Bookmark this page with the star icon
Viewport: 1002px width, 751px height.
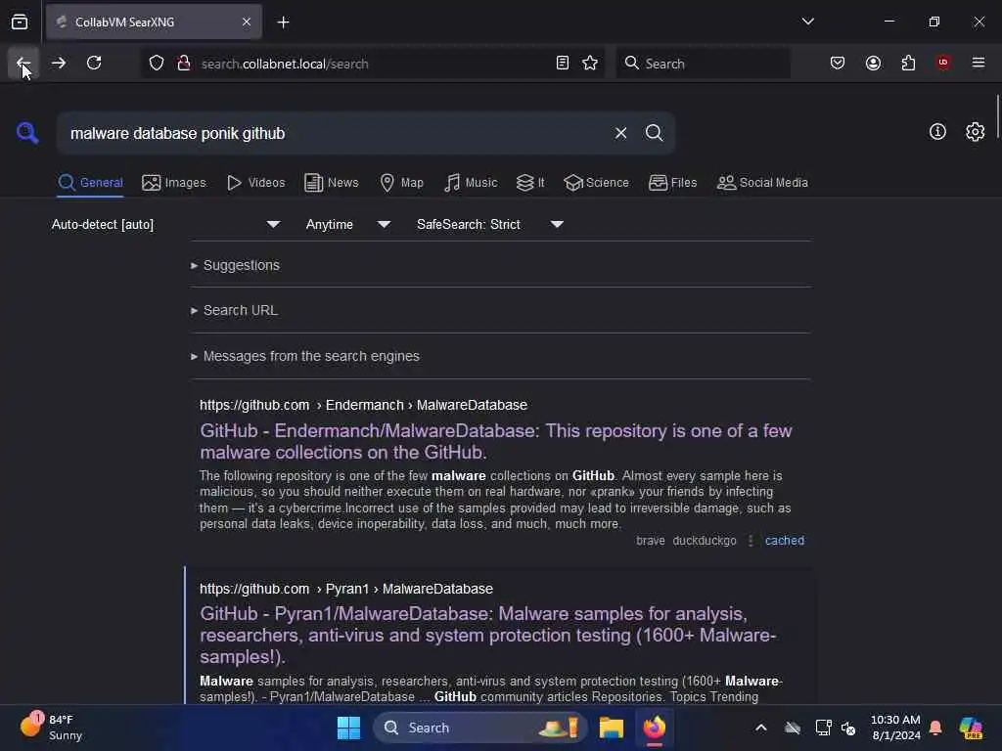tap(590, 63)
